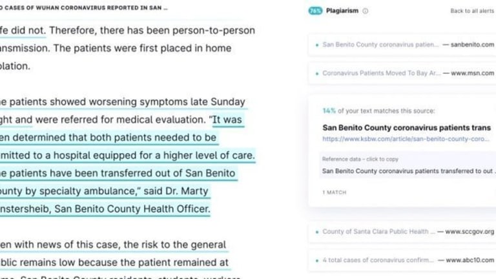Click the bullet dot beside 4 total cases alert
Viewport: 496px width, 279px height.
[x=317, y=261]
